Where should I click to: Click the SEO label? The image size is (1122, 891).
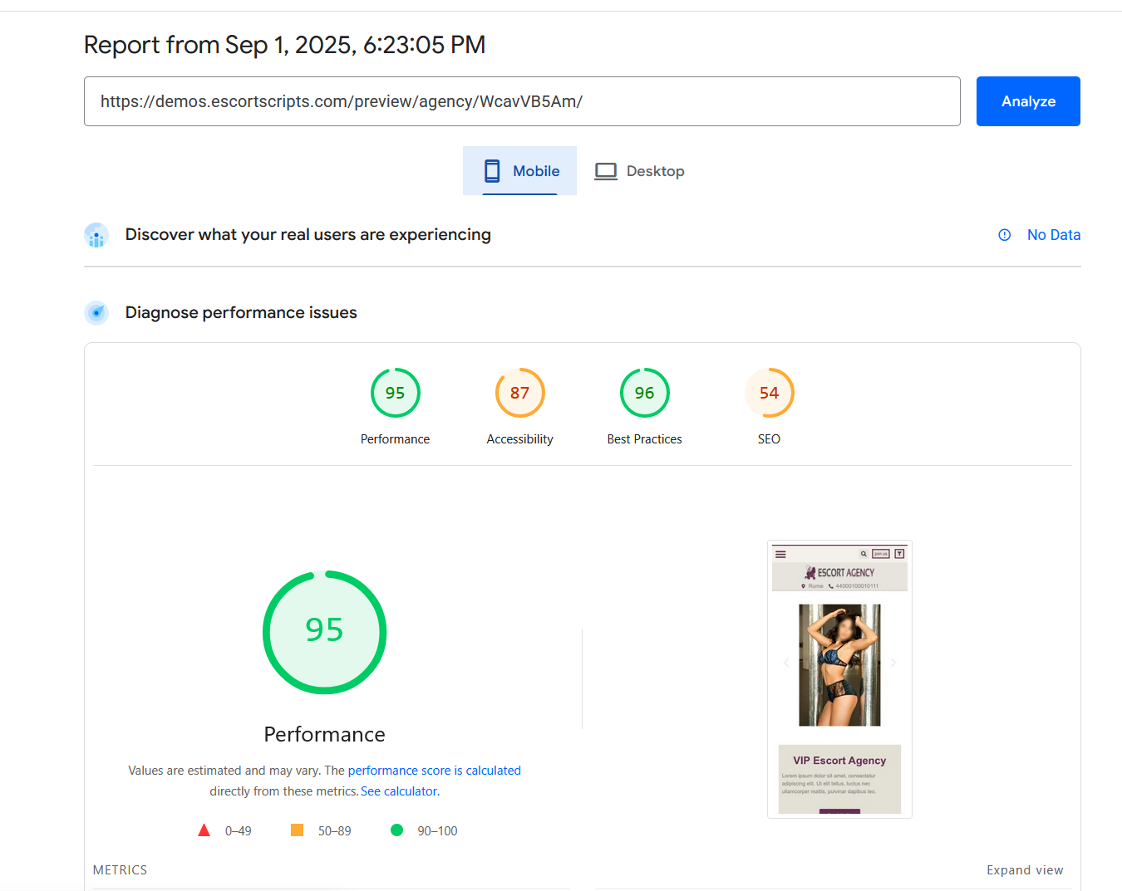click(x=769, y=439)
